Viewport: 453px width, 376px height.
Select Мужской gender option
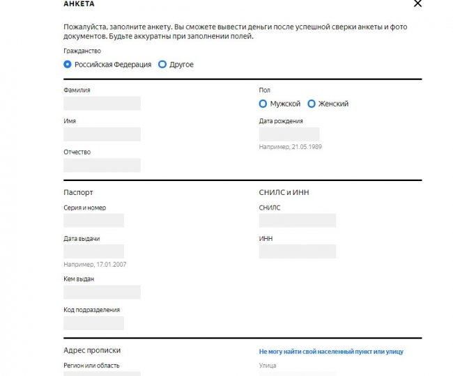point(263,104)
